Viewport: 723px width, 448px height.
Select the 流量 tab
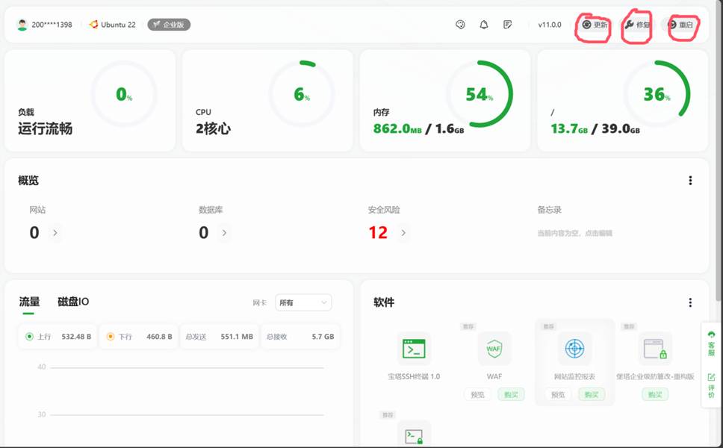point(29,302)
